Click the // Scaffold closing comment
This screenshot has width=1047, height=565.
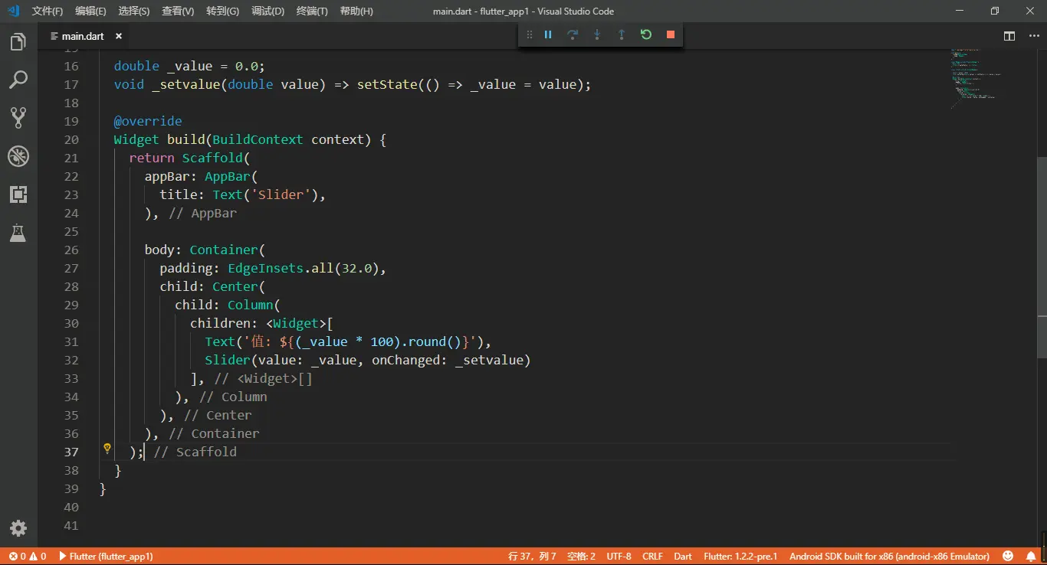click(195, 452)
